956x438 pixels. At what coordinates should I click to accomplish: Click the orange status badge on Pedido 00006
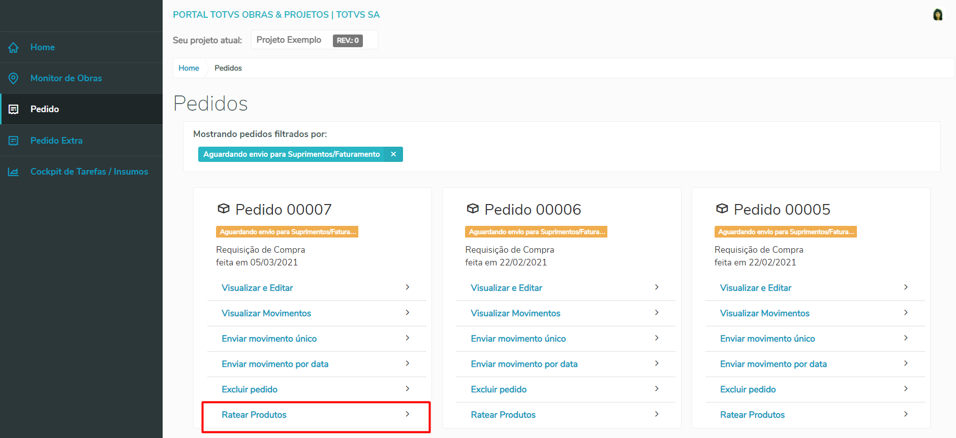[536, 232]
